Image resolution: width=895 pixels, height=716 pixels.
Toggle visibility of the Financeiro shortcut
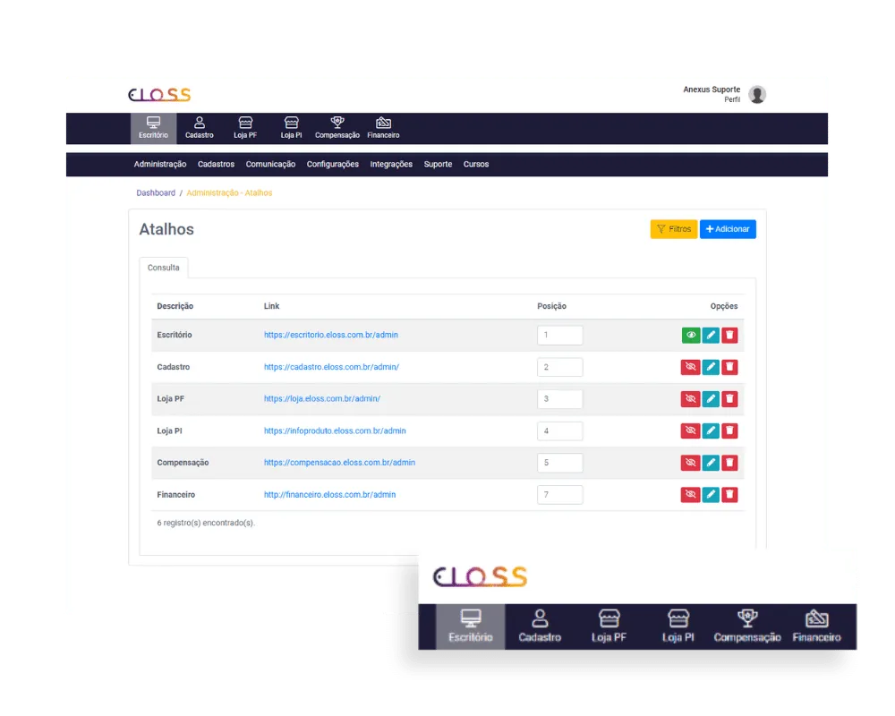[x=691, y=494]
